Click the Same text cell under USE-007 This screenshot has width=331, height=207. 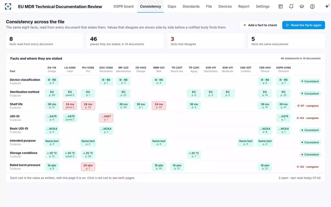point(246,142)
